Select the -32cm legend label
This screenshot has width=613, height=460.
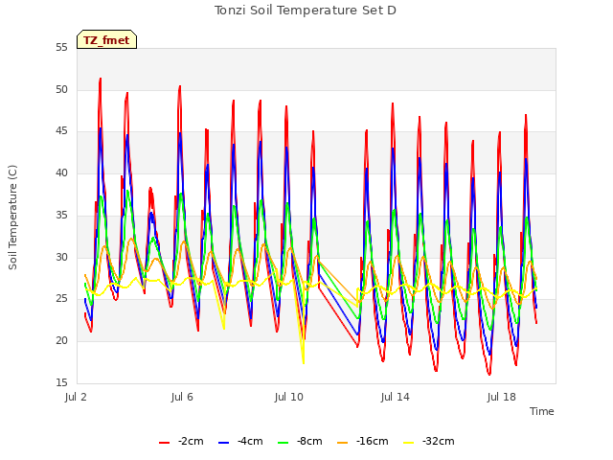pyautogui.click(x=439, y=441)
